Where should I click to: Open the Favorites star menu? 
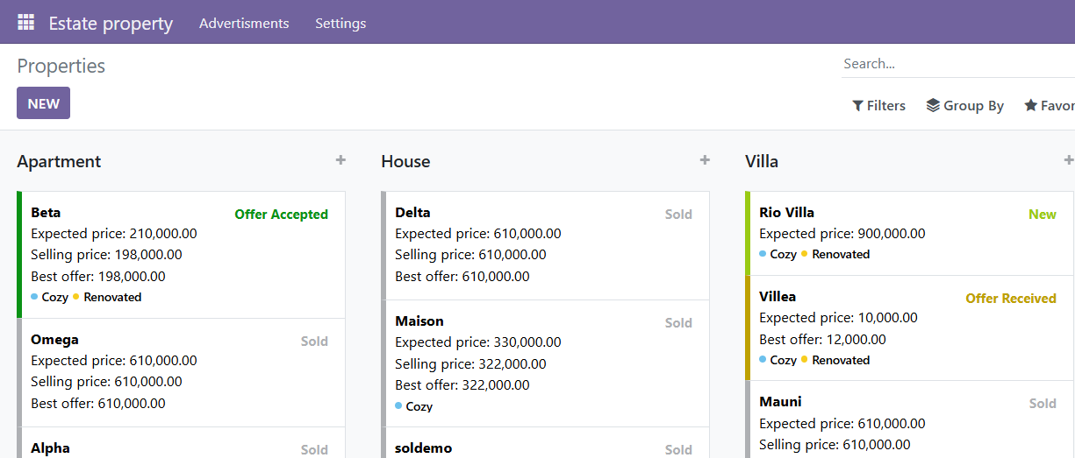[1049, 105]
